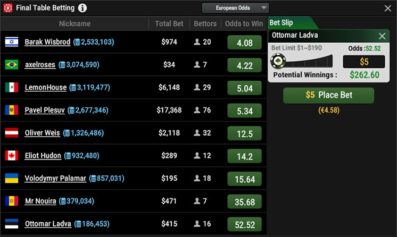Viewport: 397px width, 237px height.
Task: Click the chip stack icon beside 2,533,103
Action: pos(78,42)
